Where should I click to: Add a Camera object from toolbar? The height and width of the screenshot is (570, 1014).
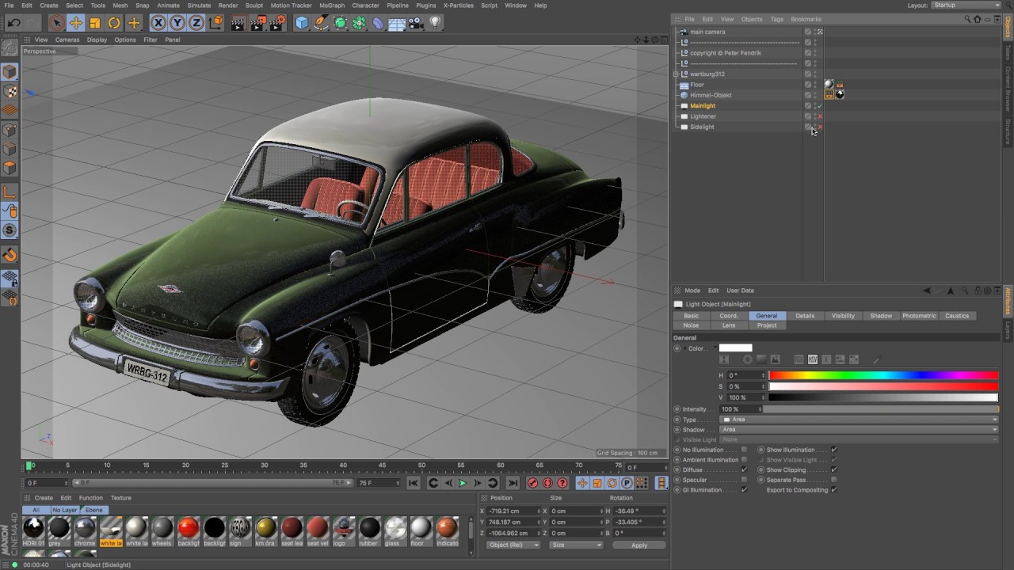[416, 23]
